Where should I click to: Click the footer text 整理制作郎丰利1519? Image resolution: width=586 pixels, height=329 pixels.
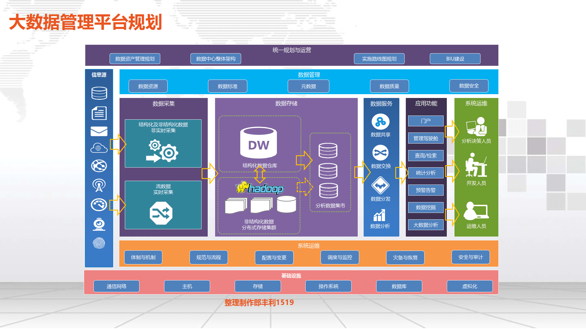coord(259,302)
